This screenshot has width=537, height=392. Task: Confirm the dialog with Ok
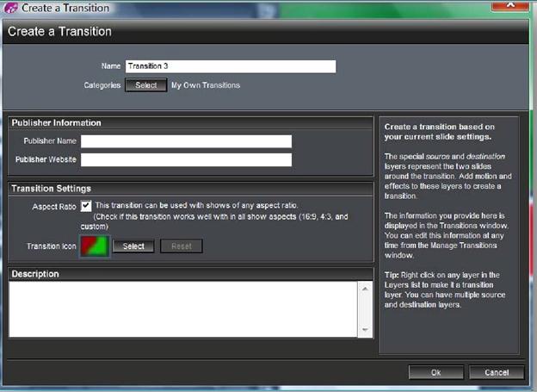pyautogui.click(x=436, y=372)
